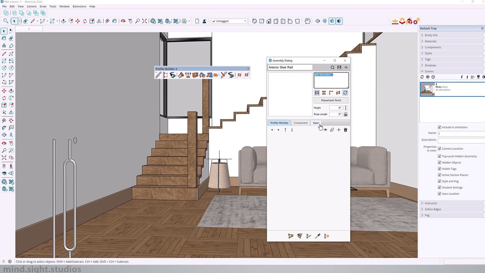Click the Interior Stair Rail name field

click(290, 67)
